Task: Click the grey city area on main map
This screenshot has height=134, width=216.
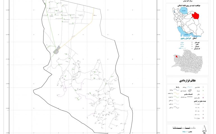Action: [57, 51]
